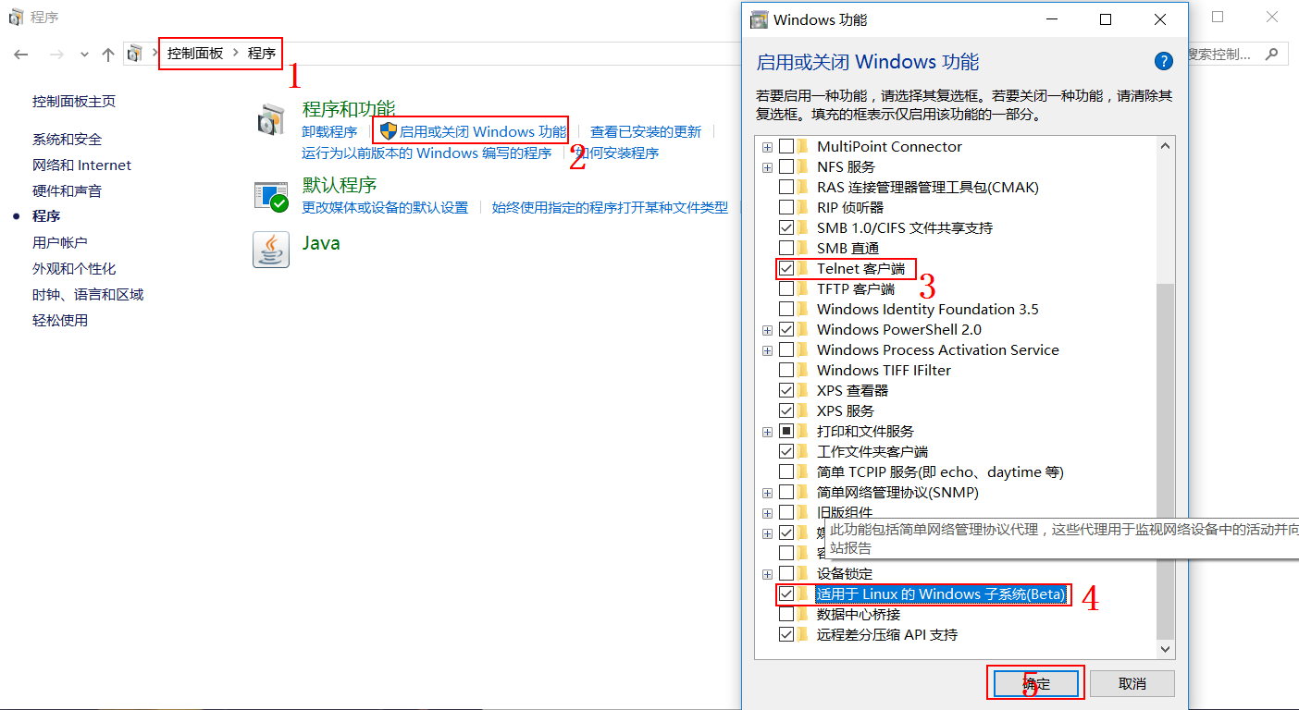Open 用户帐户 in the sidebar
The image size is (1299, 710).
pyautogui.click(x=59, y=242)
